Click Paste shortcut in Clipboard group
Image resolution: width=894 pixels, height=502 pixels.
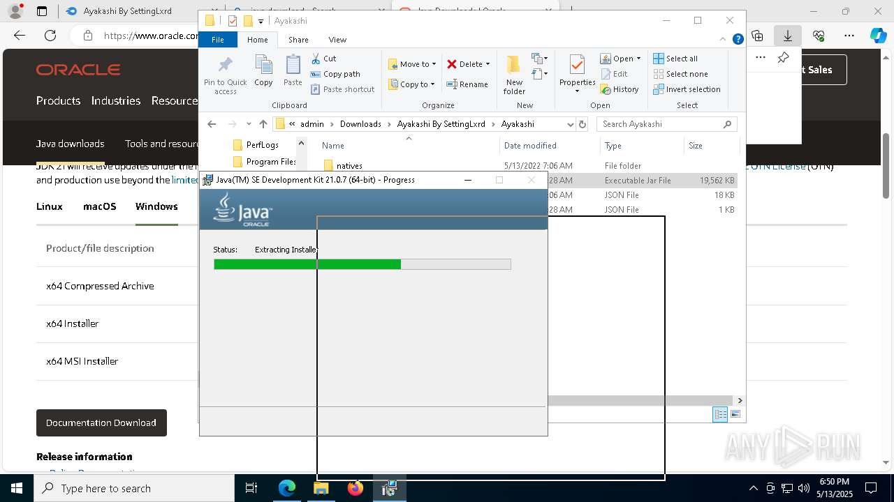[343, 89]
